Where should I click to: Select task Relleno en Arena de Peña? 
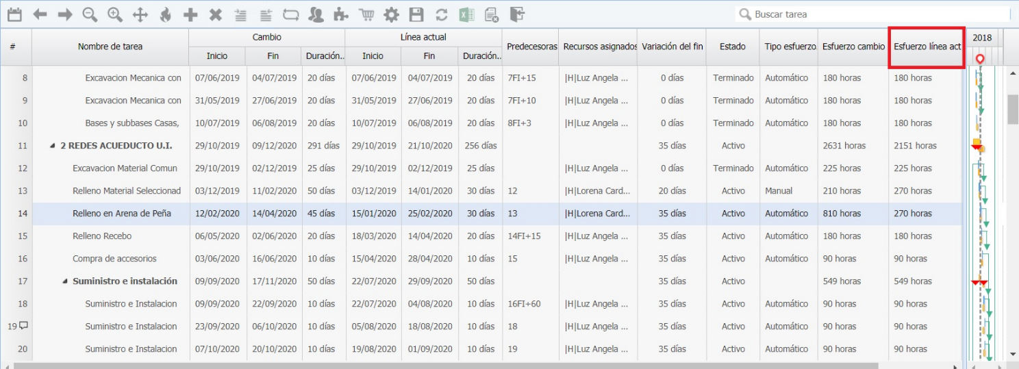[x=122, y=214]
